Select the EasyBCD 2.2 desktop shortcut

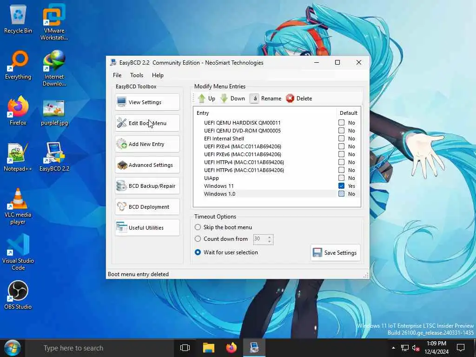coord(54,157)
